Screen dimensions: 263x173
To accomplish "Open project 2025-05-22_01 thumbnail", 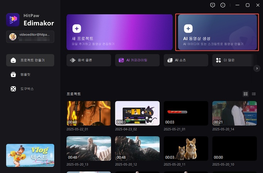I will 88,113.
